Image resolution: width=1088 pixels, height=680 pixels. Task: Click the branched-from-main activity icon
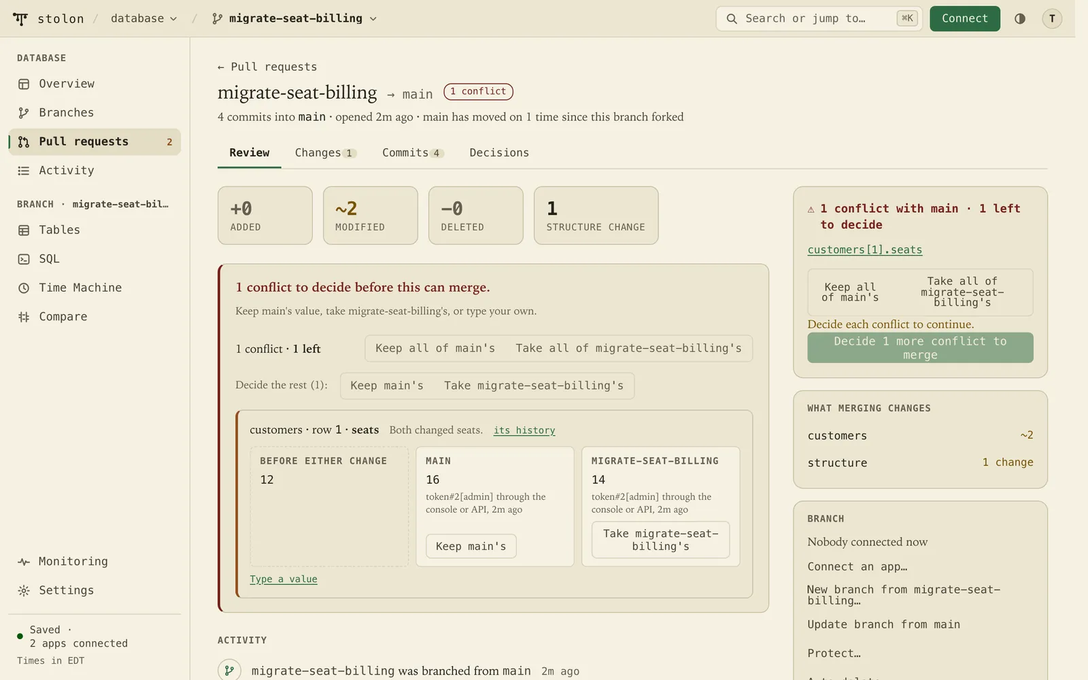229,670
